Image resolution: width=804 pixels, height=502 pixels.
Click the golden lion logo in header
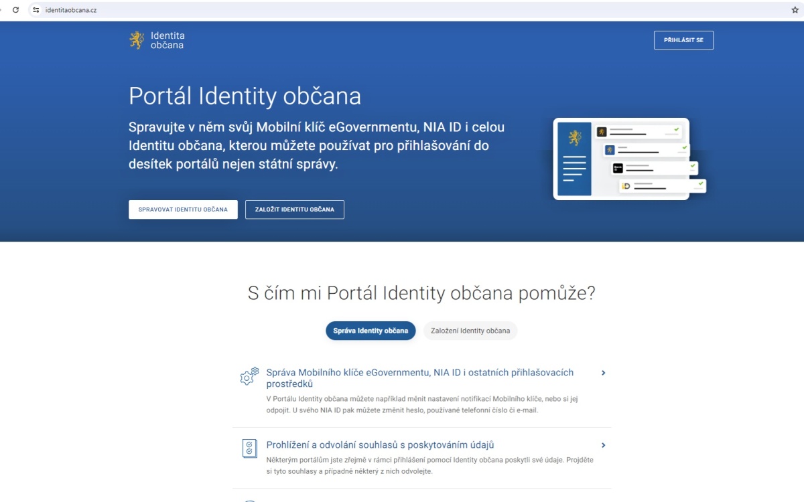(x=137, y=40)
